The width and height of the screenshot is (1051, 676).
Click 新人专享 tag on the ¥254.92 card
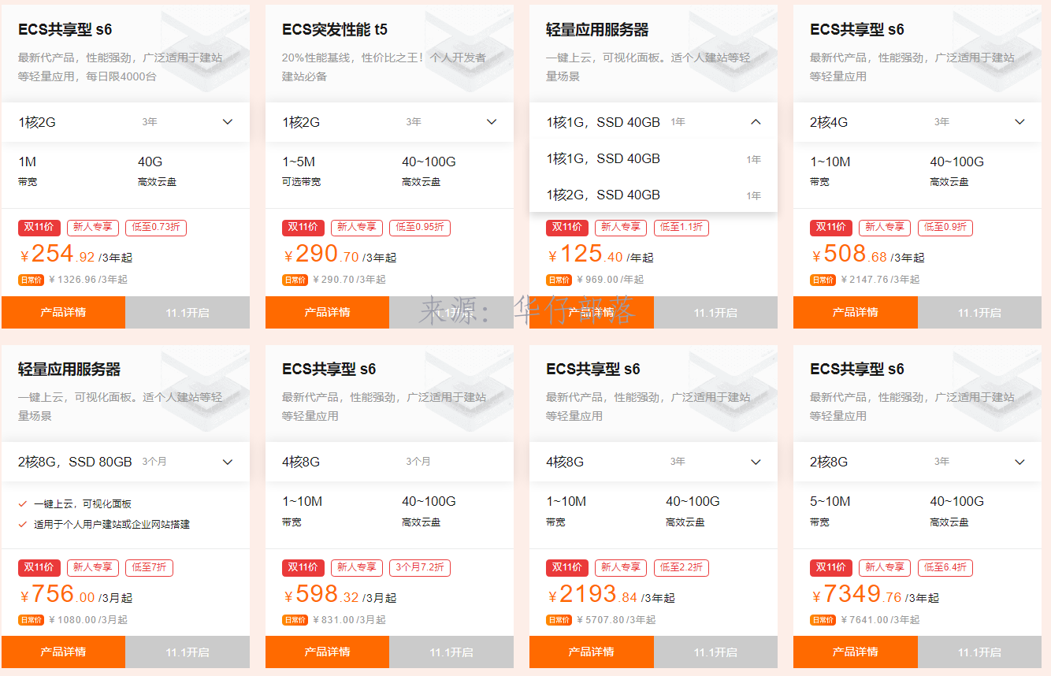[x=92, y=227]
